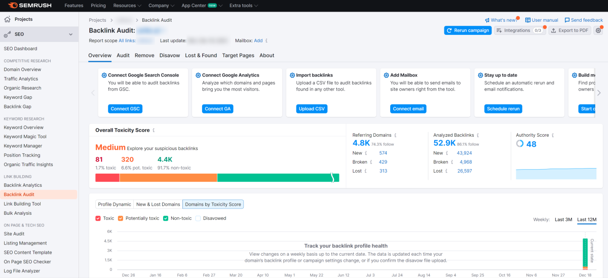Open the Resources dropdown menu
608x278 pixels.
click(128, 6)
